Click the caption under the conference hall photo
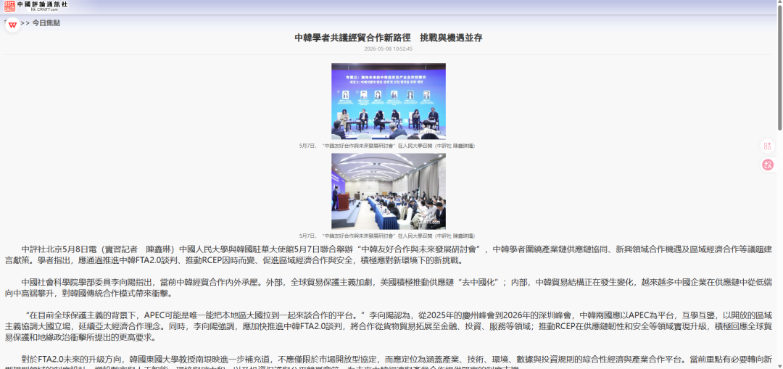Screen dimensions: 783x369 pos(387,236)
